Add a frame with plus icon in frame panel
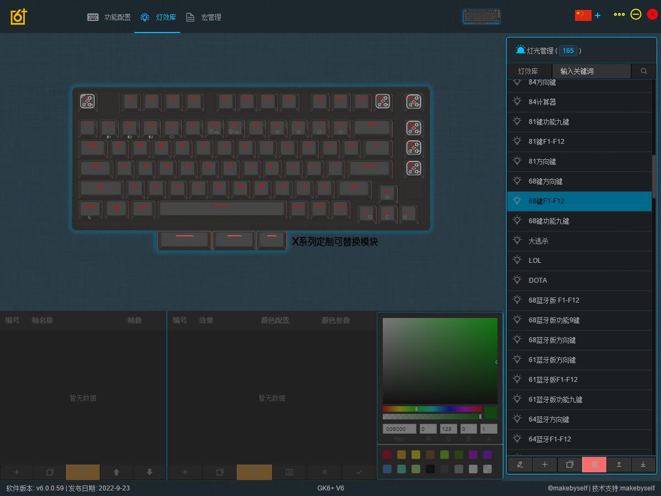 point(17,472)
